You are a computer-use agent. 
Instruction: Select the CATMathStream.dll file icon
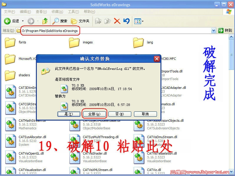pyautogui.click(x=11, y=124)
